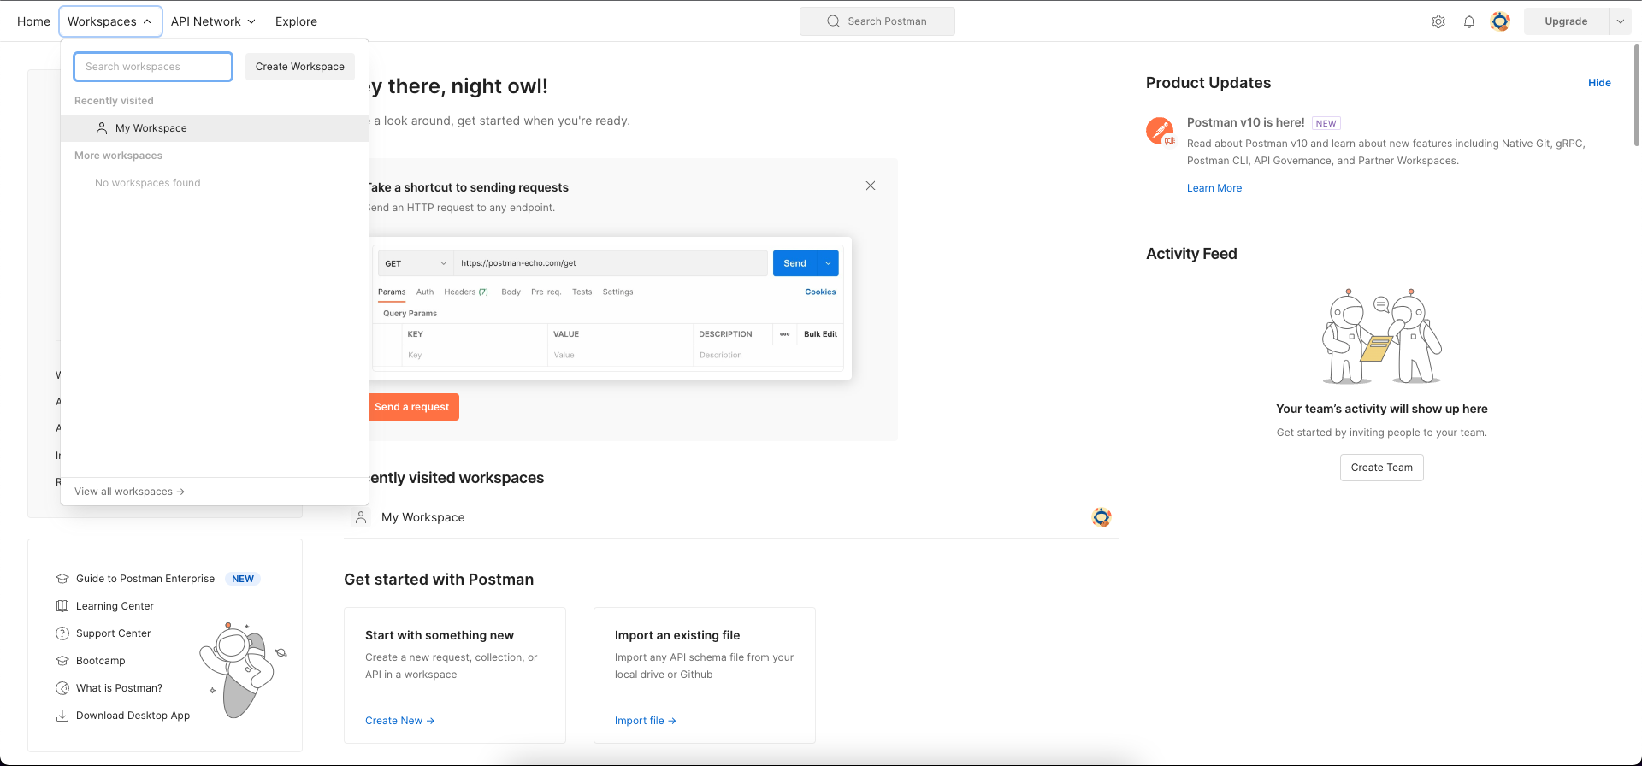Viewport: 1642px width, 766px height.
Task: Open Guide to Postman Enterprise link
Action: 145,579
